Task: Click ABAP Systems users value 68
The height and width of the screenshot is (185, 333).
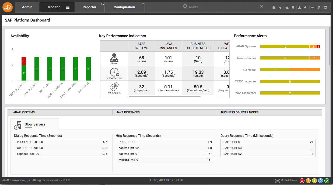Action: pyautogui.click(x=142, y=58)
